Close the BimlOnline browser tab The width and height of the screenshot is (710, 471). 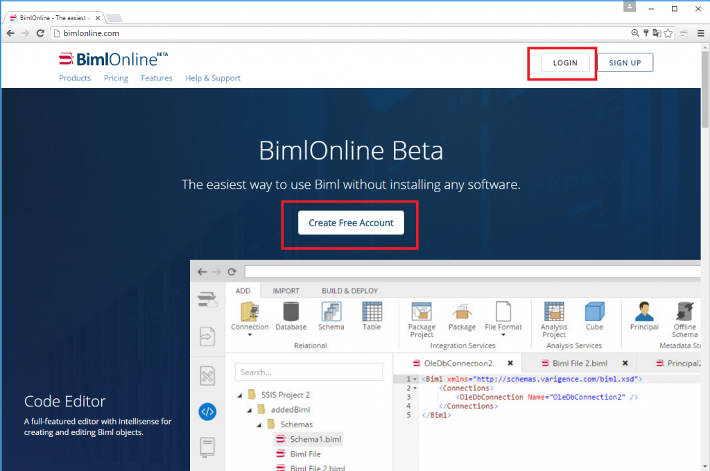(98, 18)
